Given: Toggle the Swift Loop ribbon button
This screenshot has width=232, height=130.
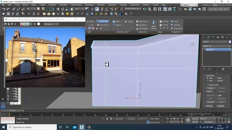Looking at the screenshot, I should tap(103, 22).
